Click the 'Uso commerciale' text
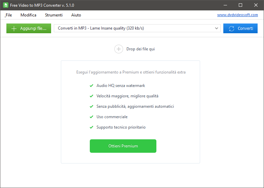 point(112,117)
